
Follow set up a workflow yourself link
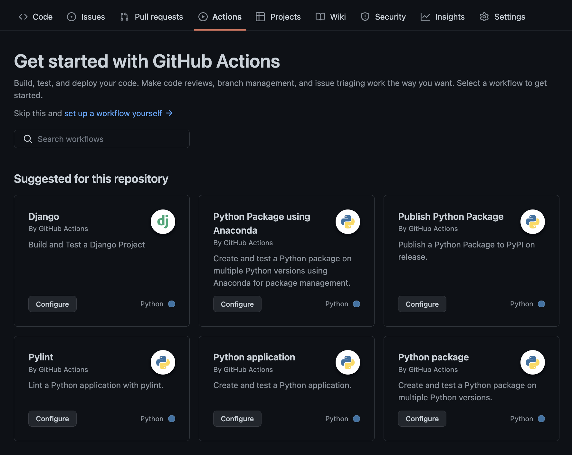click(x=113, y=113)
